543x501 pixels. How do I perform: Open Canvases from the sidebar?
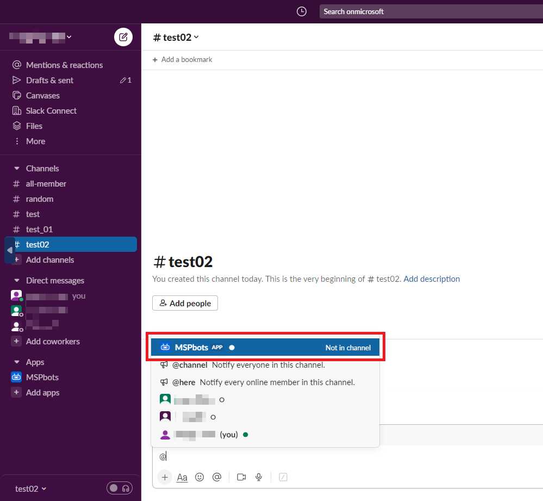(43, 95)
